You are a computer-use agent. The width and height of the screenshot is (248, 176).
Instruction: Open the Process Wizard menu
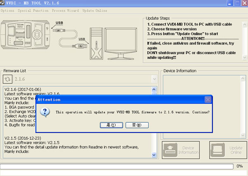coord(65,11)
